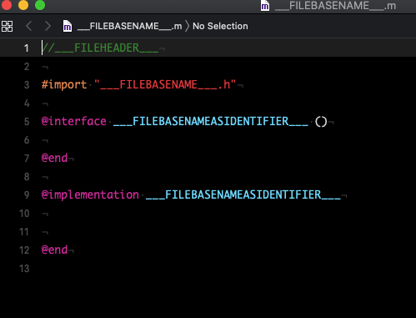The height and width of the screenshot is (318, 416).
Task: Click the green zoom window button
Action: 40,5
